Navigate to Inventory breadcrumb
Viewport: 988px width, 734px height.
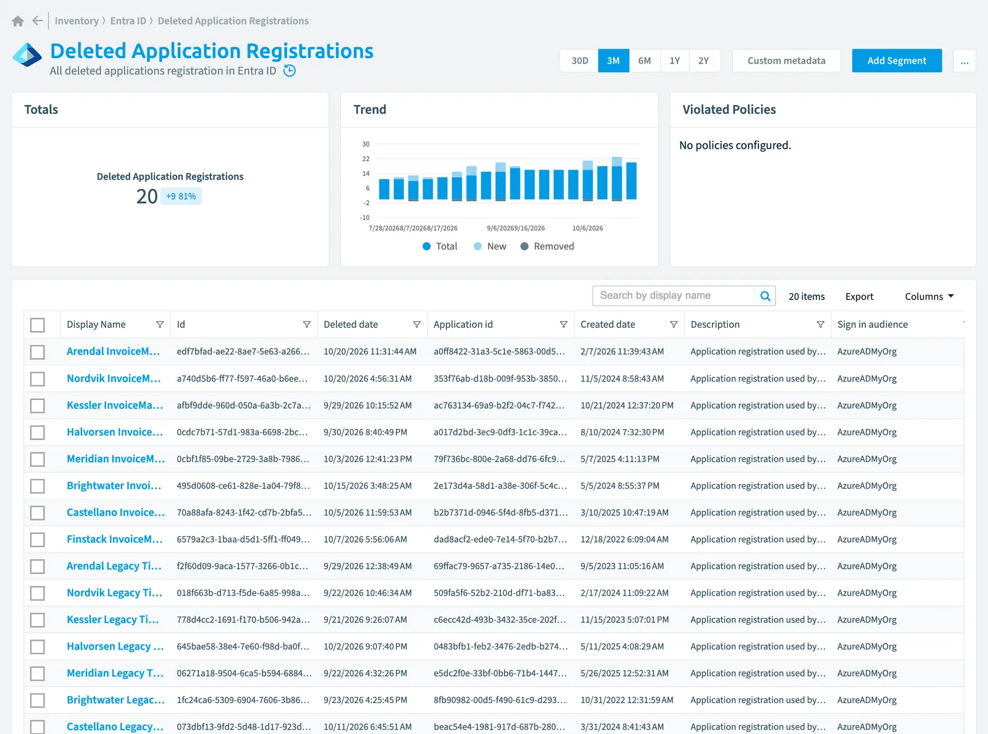[x=77, y=21]
